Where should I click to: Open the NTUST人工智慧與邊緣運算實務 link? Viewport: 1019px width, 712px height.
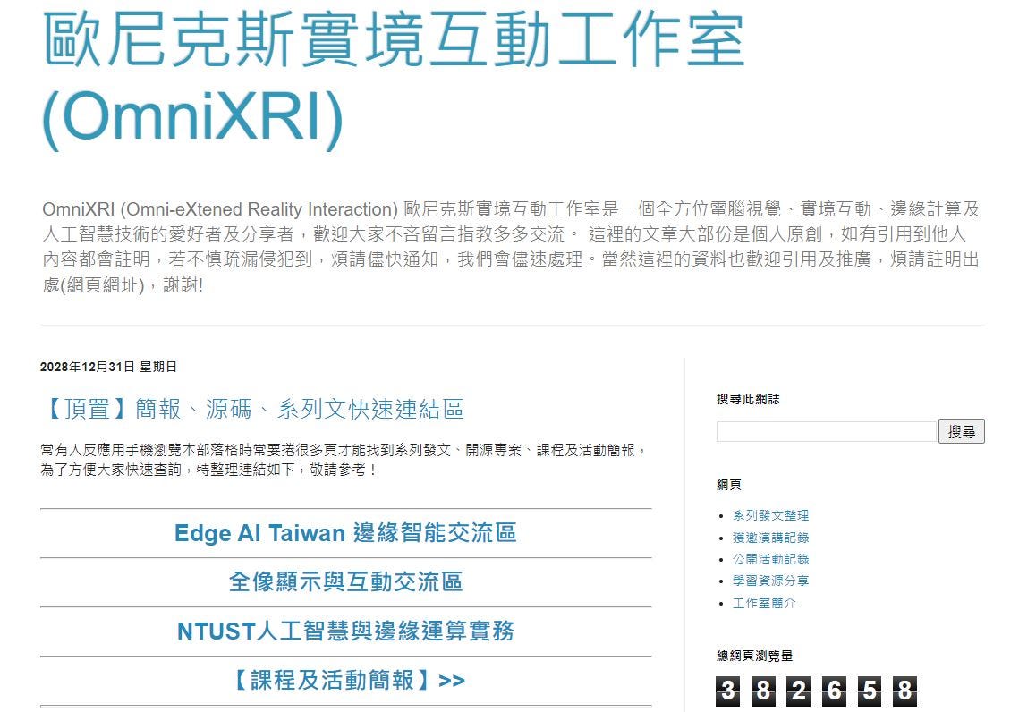click(349, 630)
